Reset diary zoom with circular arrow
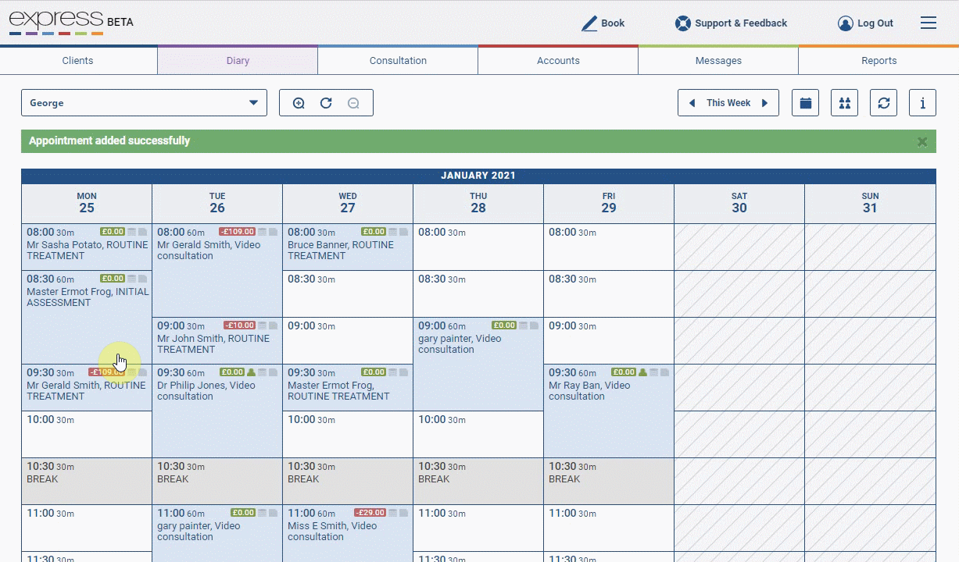Viewport: 959px width, 562px height. click(326, 103)
